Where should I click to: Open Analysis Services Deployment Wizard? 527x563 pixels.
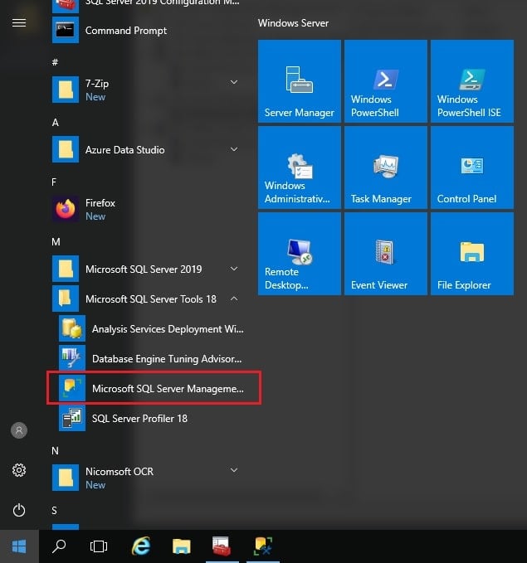coord(152,328)
